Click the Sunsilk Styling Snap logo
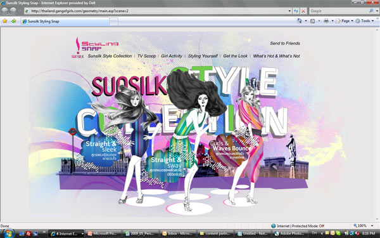The width and height of the screenshot is (380, 238). pyautogui.click(x=95, y=48)
